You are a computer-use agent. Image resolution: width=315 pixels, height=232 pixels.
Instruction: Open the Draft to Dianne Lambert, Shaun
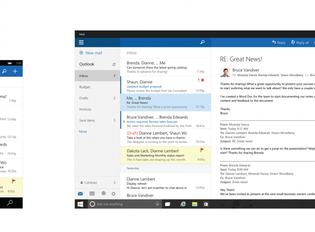tap(165, 137)
